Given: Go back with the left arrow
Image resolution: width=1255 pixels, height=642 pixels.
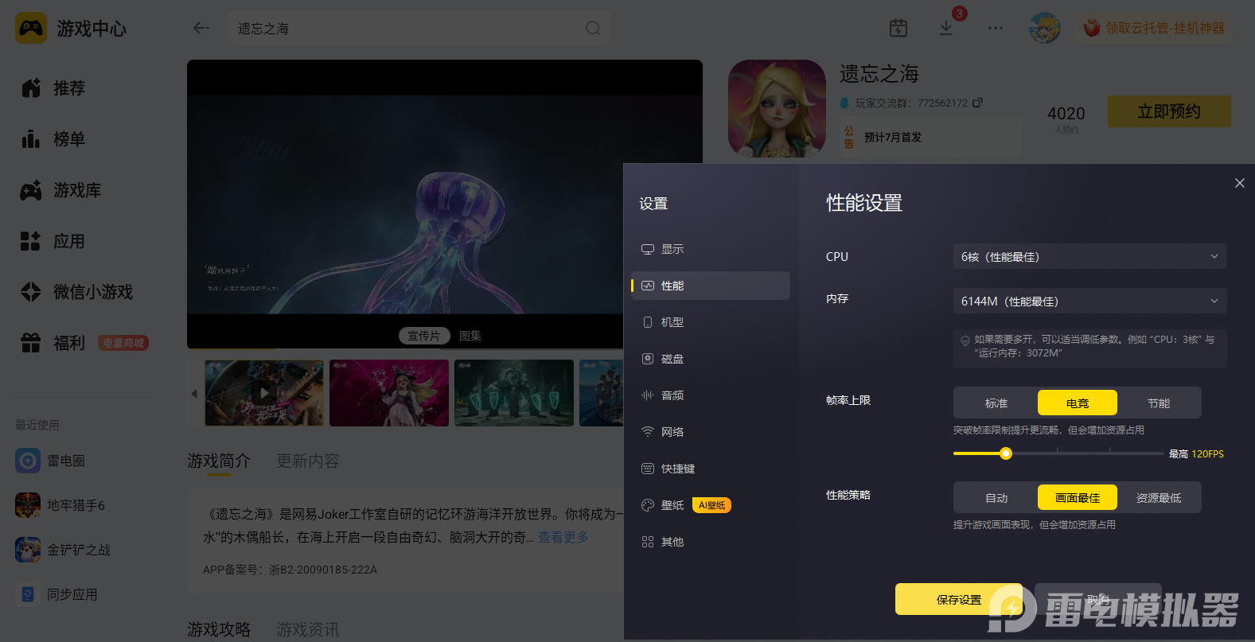Looking at the screenshot, I should coord(201,28).
